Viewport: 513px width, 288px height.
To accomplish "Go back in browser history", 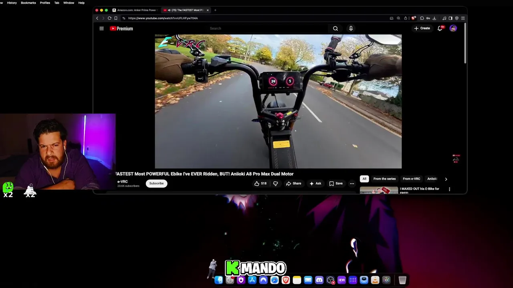I will point(97,18).
